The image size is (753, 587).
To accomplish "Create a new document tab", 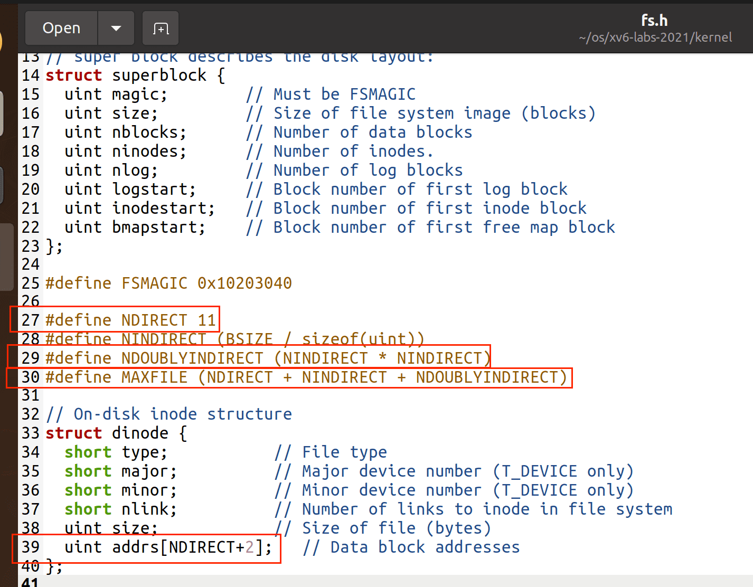I will point(161,28).
